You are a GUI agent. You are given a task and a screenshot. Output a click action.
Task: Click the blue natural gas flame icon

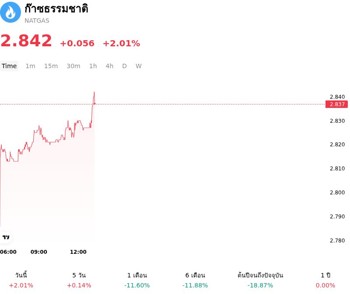(10, 12)
